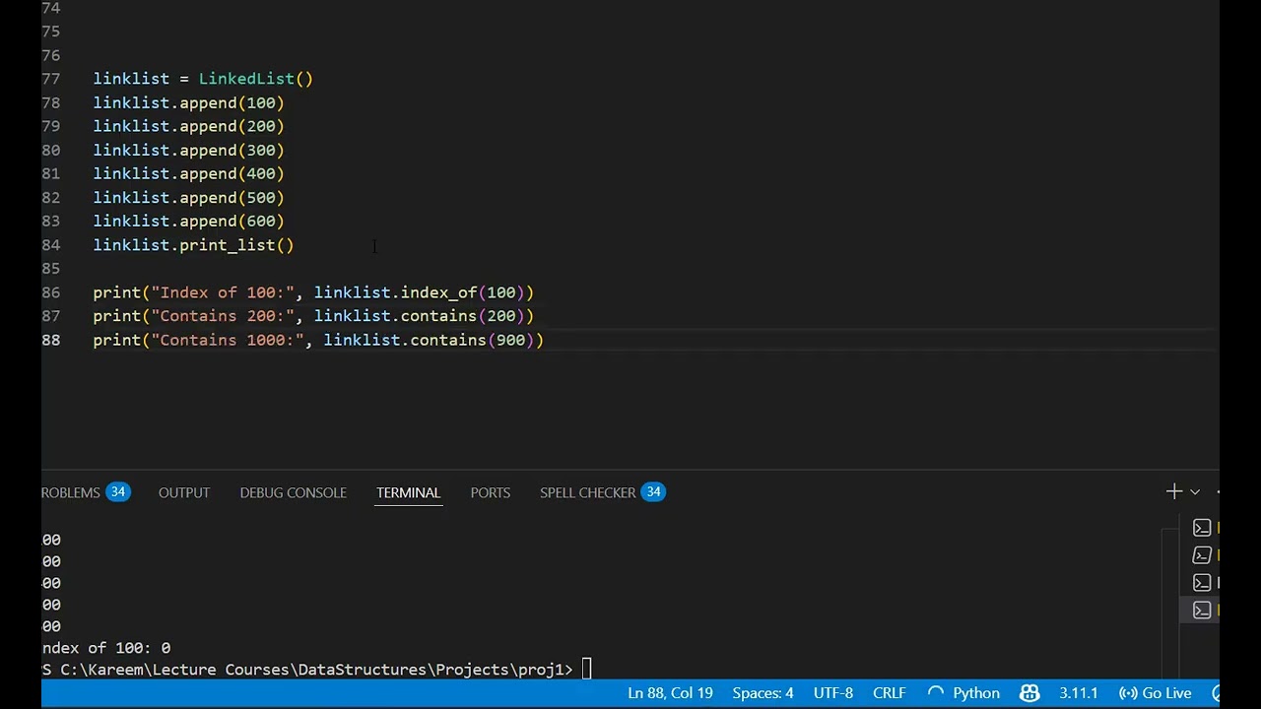Click the linklist.append(500) line

[189, 197]
